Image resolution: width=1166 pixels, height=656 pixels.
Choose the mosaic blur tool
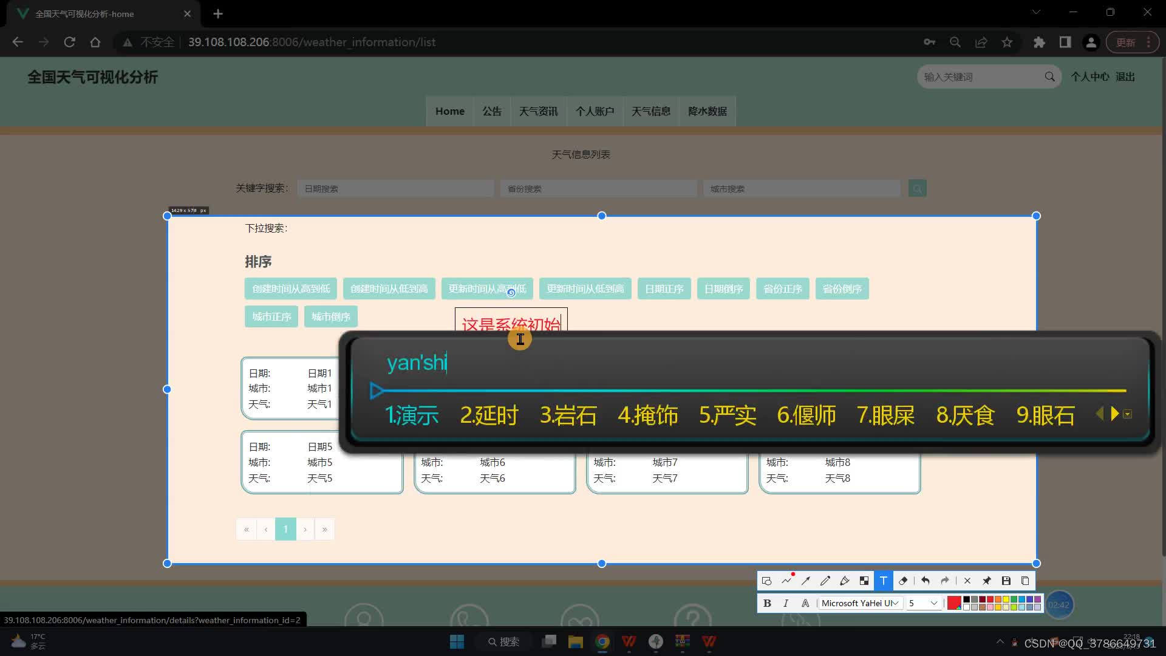(864, 581)
